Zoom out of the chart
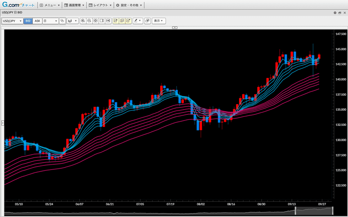The height and width of the screenshot is (217, 348). [x=89, y=21]
